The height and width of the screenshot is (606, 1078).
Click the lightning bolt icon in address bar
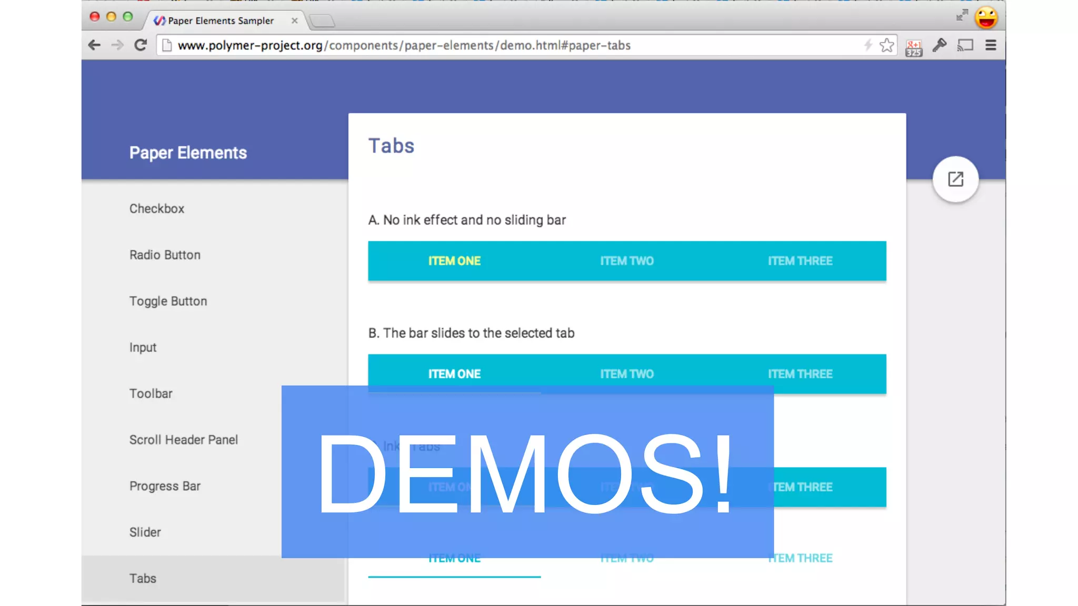tap(868, 45)
